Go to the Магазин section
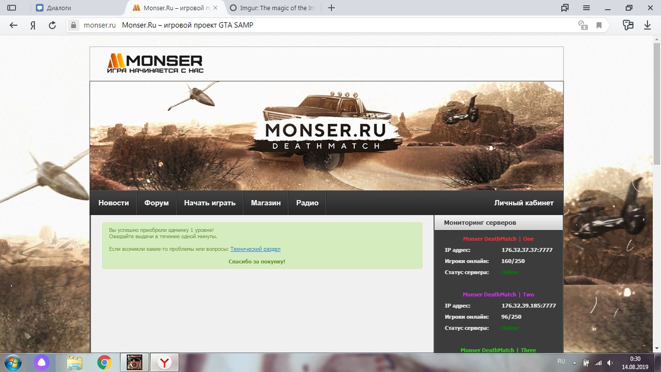The height and width of the screenshot is (372, 661). pyautogui.click(x=265, y=203)
